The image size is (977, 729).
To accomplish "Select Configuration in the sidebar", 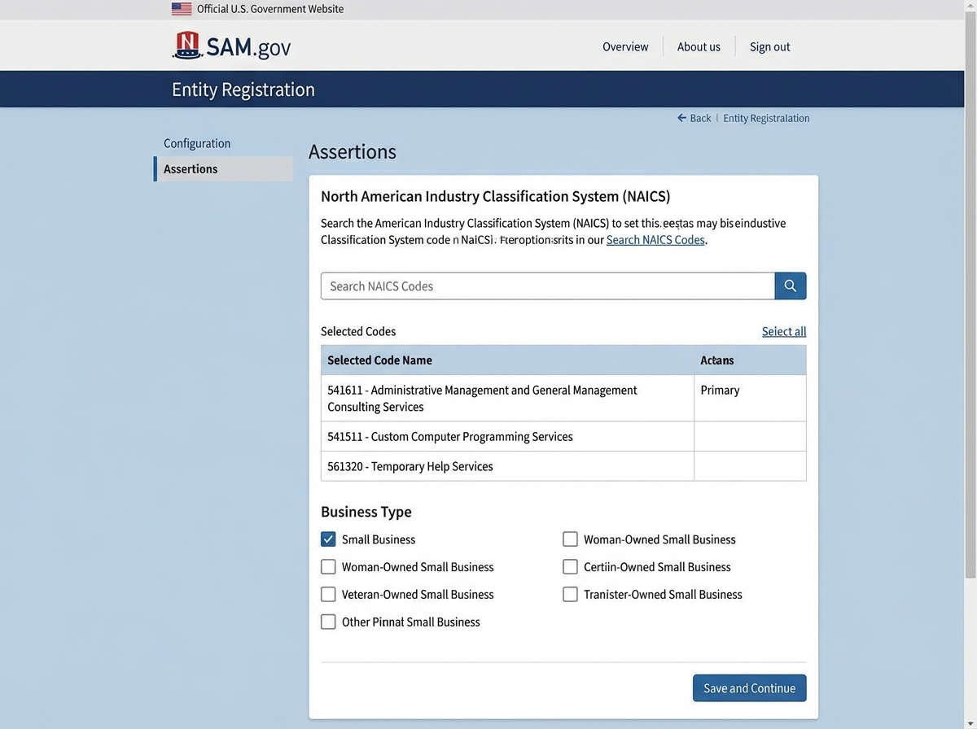I will (x=196, y=143).
